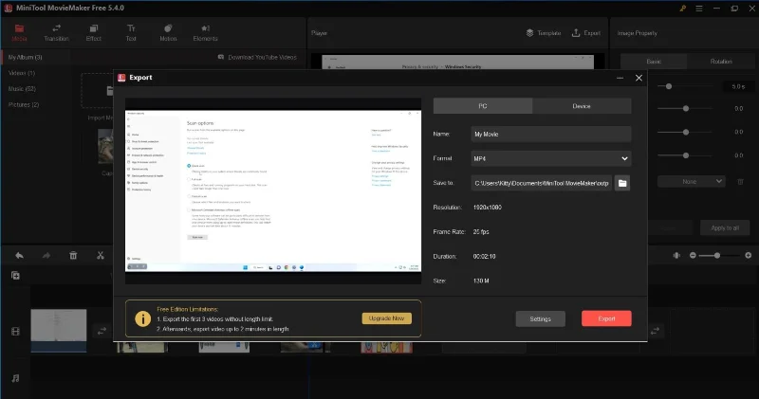Click the transition swap icon at timeline right end

point(655,332)
